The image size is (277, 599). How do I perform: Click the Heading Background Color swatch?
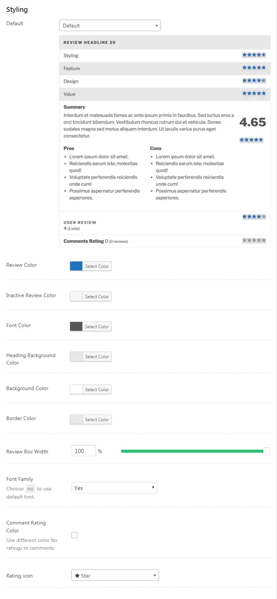pyautogui.click(x=76, y=357)
